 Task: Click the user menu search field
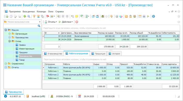tap(21, 26)
